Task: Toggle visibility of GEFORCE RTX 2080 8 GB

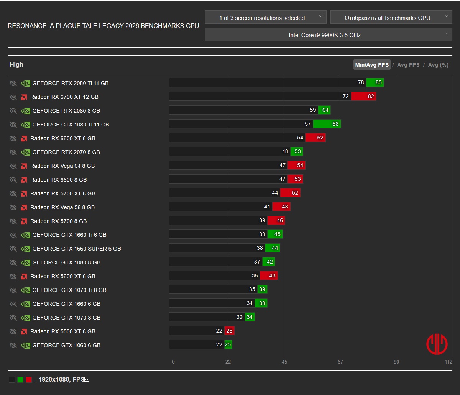Action: click(13, 111)
